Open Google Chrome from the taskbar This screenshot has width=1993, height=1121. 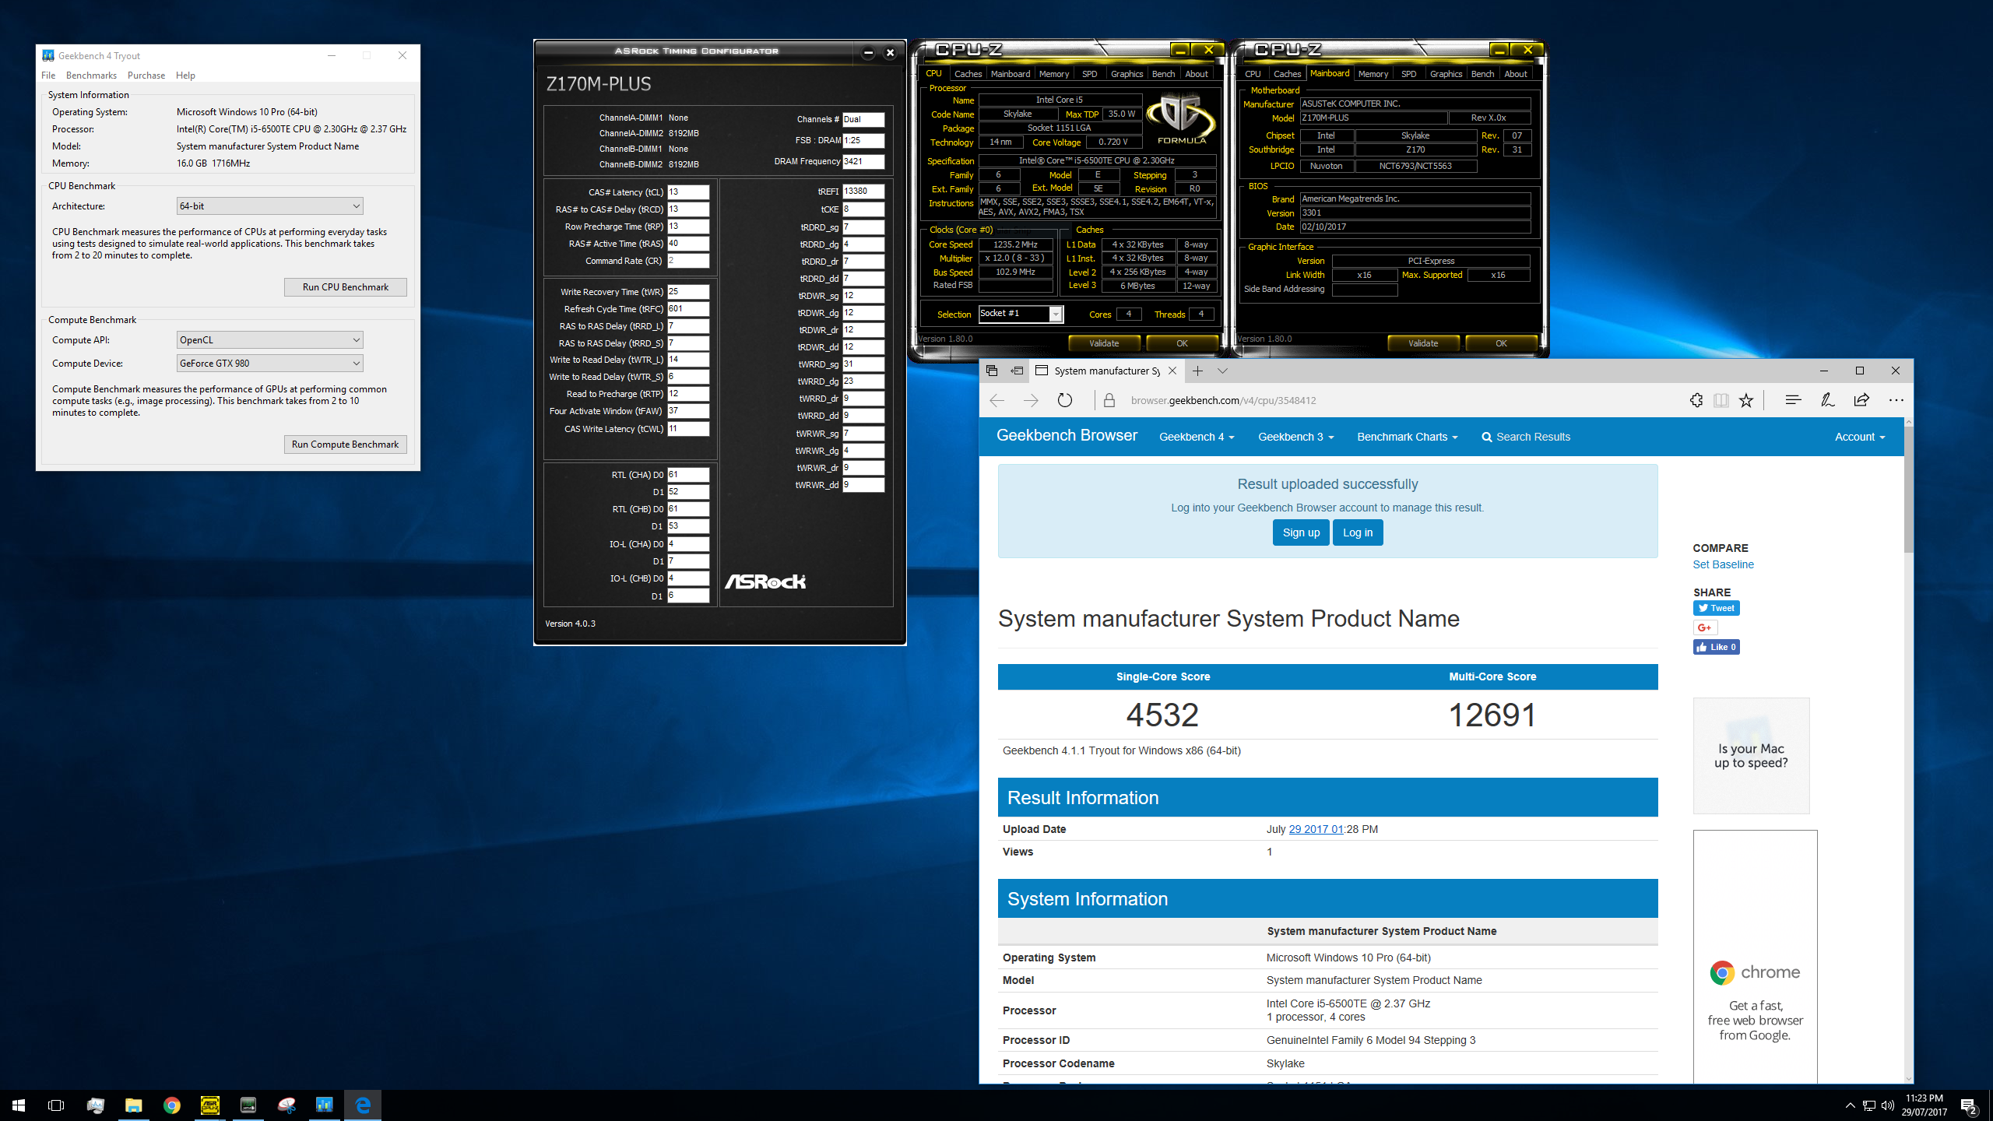pos(171,1105)
